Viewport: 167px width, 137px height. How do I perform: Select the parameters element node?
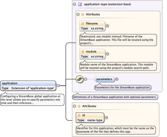(x=104, y=79)
